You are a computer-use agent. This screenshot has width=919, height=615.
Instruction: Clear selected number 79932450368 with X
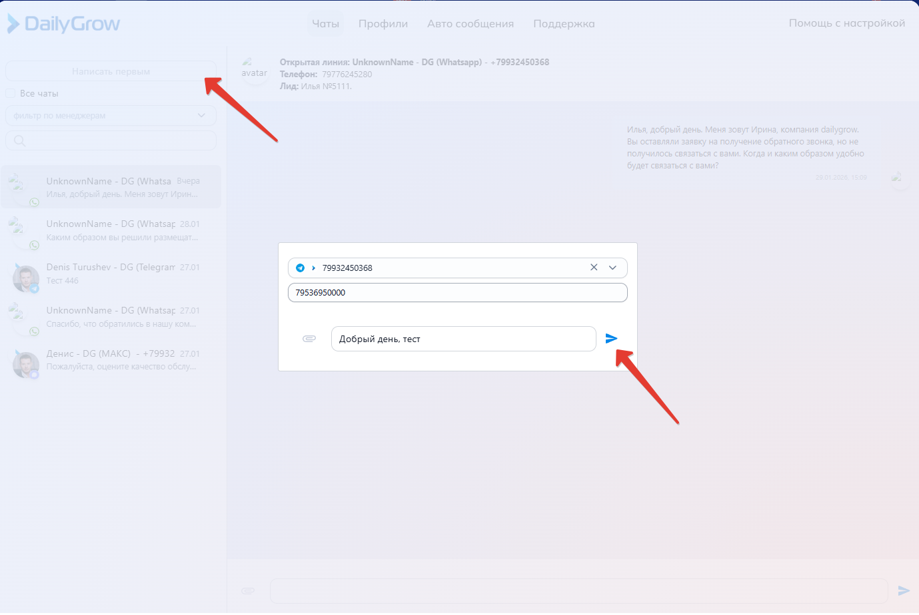tap(594, 268)
